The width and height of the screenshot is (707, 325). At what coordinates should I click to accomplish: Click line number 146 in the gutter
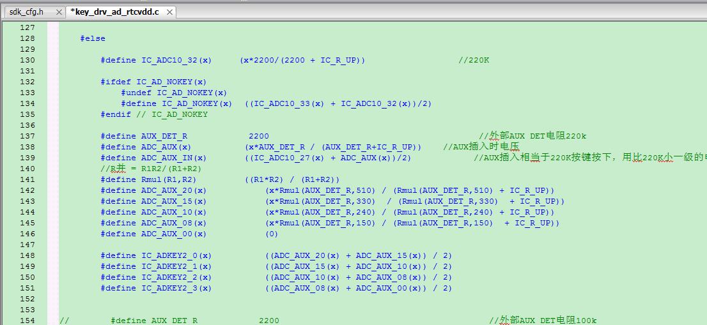click(27, 234)
